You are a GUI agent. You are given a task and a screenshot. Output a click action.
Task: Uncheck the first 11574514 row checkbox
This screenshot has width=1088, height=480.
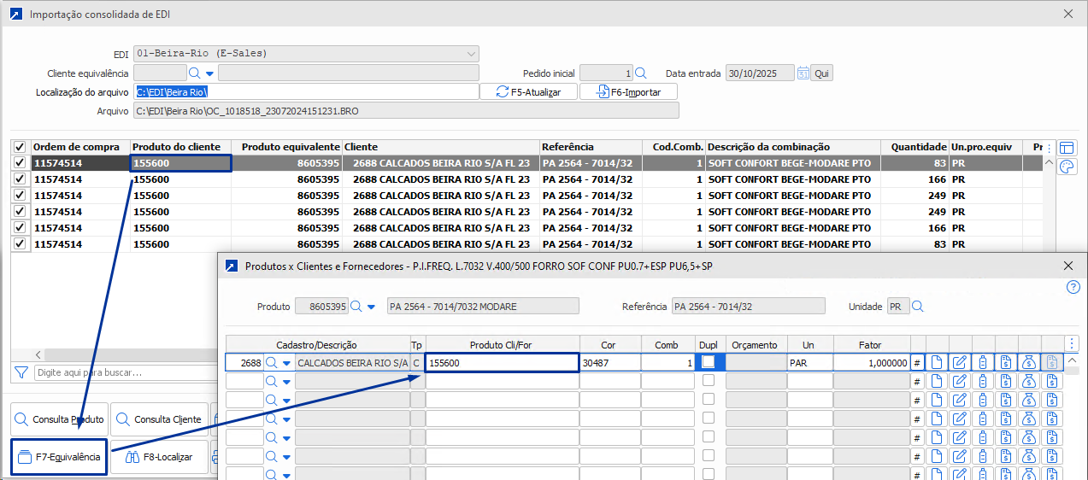20,163
